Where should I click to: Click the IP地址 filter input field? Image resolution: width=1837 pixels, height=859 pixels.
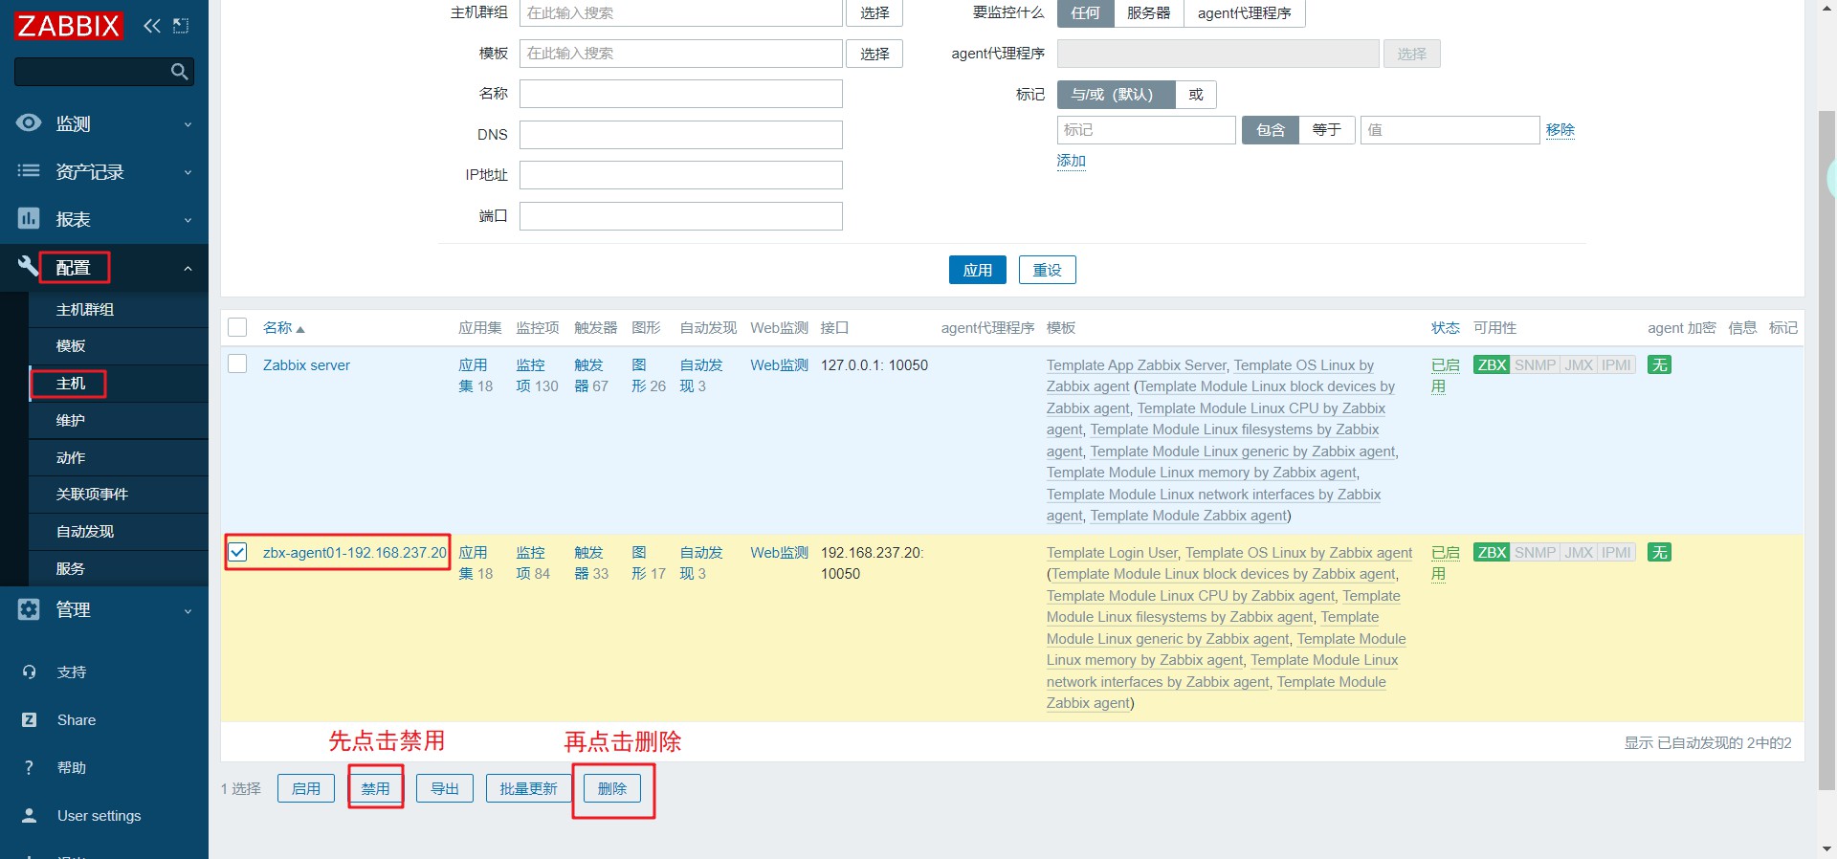point(681,175)
